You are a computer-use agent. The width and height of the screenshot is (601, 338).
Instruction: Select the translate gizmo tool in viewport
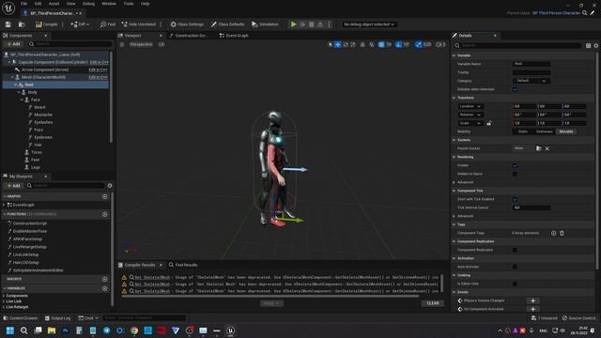point(338,44)
